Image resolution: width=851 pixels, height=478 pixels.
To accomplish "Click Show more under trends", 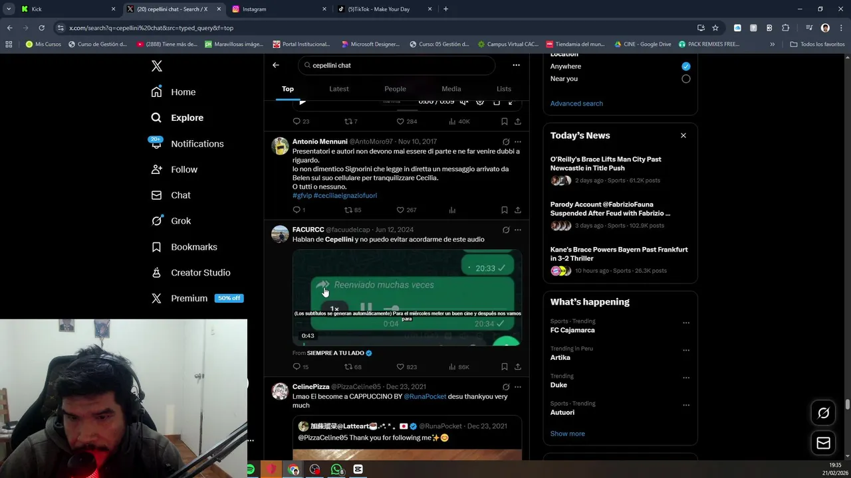I will [x=568, y=434].
